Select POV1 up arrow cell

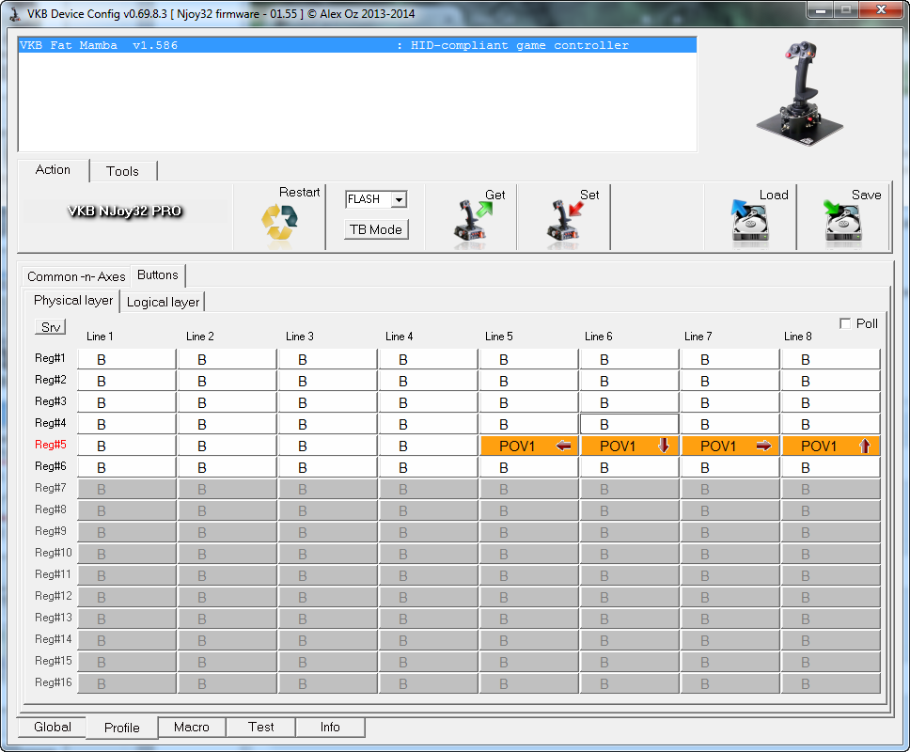point(831,446)
